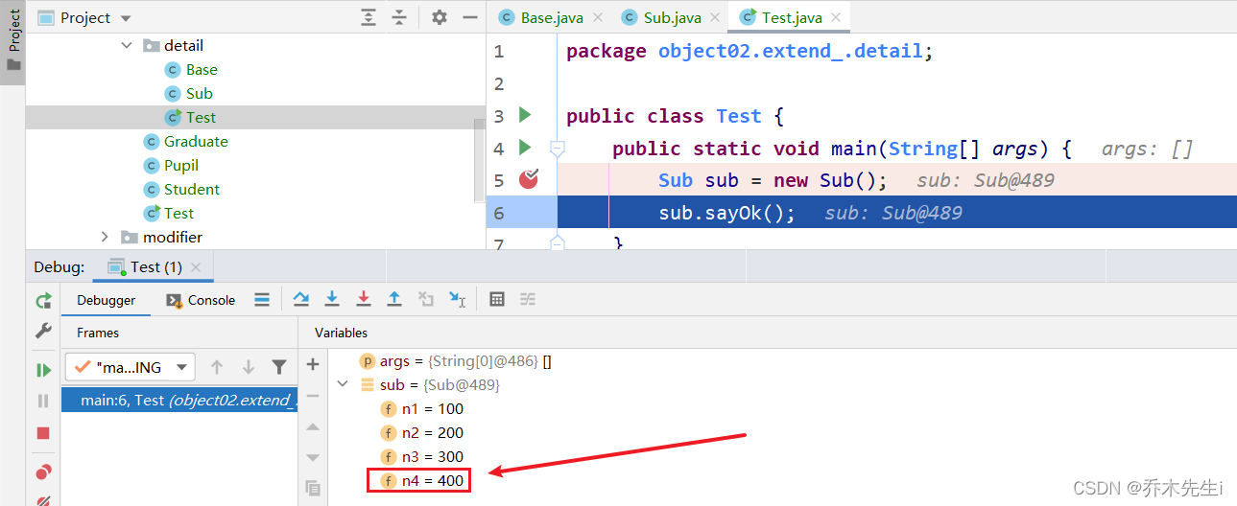Expand the modifier package folder
Screen dimensions: 1237x506
(106, 237)
